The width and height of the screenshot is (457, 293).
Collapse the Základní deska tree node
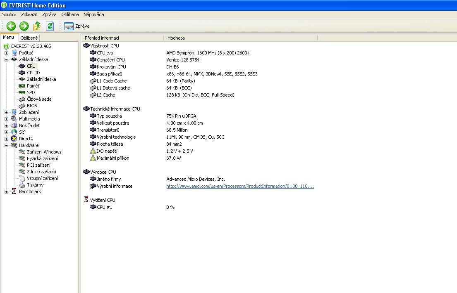[x=6, y=59]
